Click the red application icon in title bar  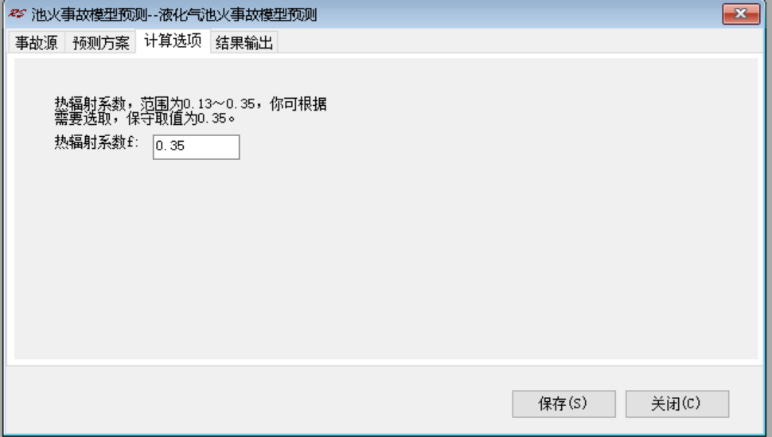pos(17,14)
